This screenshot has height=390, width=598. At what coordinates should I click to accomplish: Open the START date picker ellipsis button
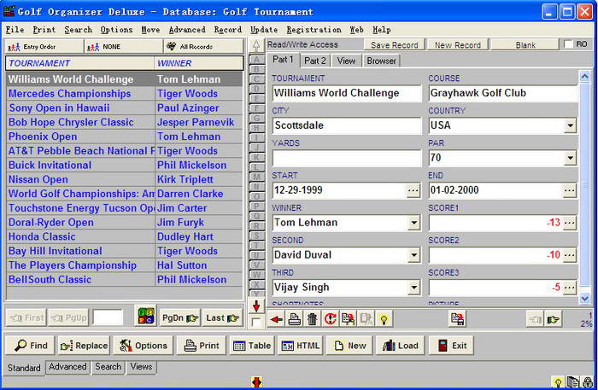(x=413, y=190)
